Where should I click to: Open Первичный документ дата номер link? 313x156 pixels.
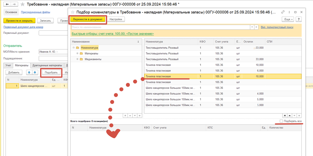pos(23,27)
